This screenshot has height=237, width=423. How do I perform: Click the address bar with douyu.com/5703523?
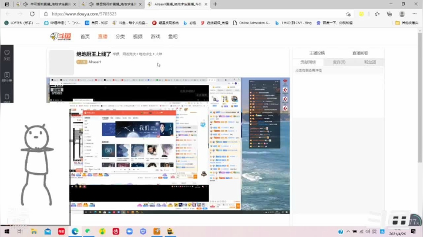(197, 13)
